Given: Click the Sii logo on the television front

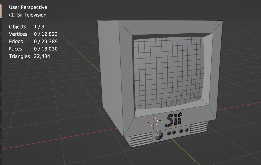Looking at the screenshot, I should point(174,119).
